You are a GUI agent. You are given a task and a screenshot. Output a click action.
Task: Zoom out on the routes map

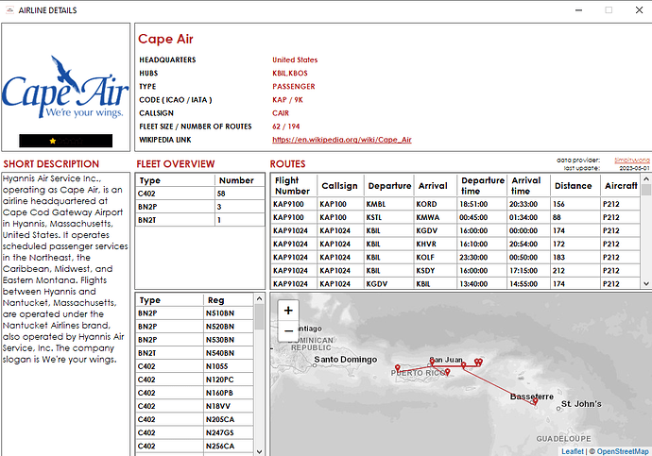tap(288, 331)
